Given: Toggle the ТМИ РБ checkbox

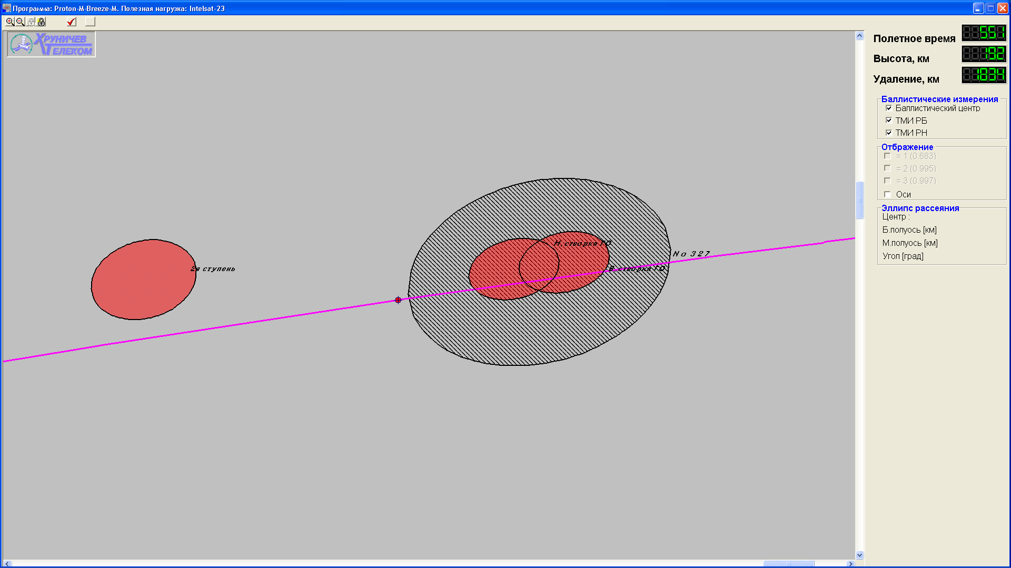Looking at the screenshot, I should (889, 121).
